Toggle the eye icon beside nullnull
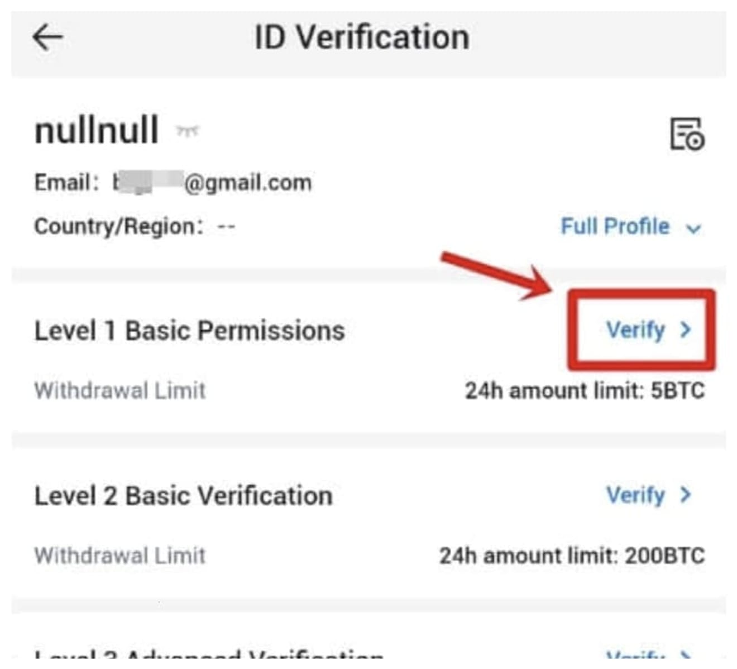The image size is (737, 669). coord(188,131)
